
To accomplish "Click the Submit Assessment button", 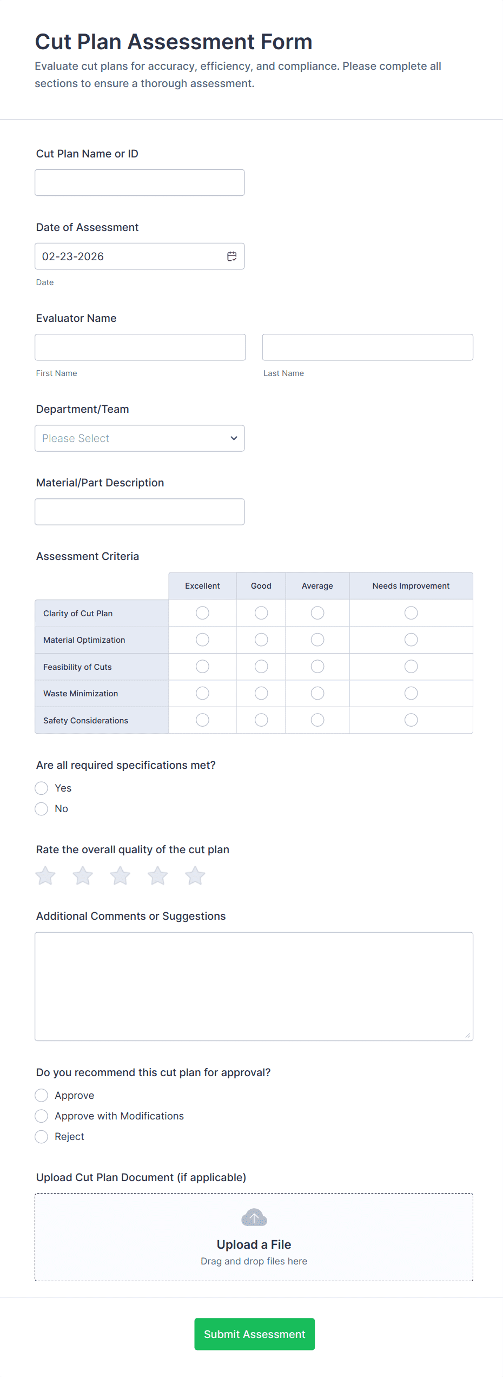I will (x=254, y=1334).
